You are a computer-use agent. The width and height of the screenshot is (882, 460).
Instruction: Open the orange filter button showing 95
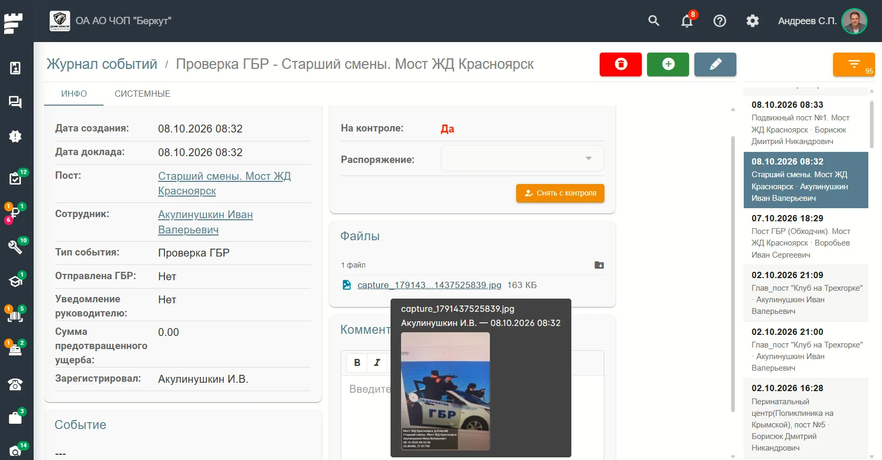click(854, 65)
